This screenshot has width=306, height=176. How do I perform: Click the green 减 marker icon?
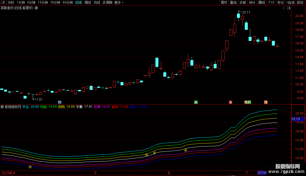click(196, 102)
